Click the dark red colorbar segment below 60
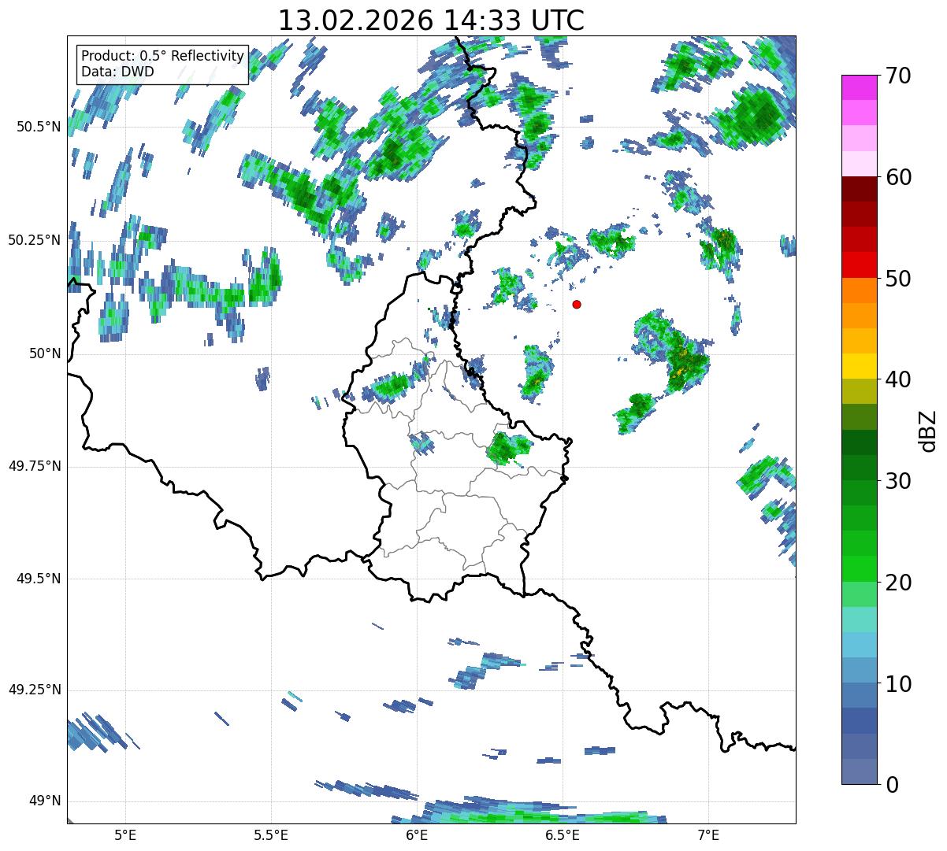Screen dimensions: 947x851 [x=859, y=189]
